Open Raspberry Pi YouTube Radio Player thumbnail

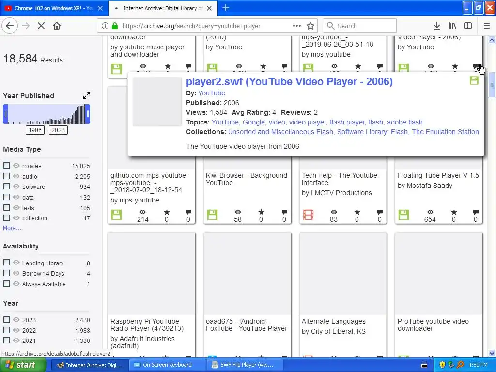click(x=152, y=274)
